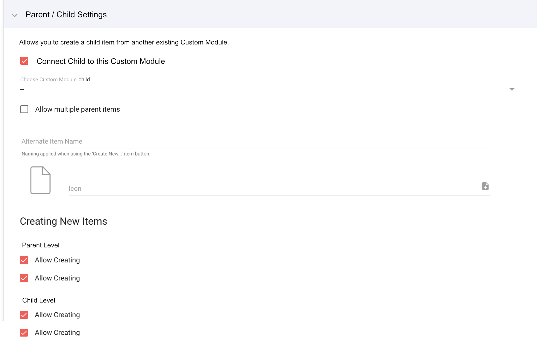Image resolution: width=537 pixels, height=346 pixels.
Task: Toggle first Allow Creating checkbox under Child Level
Action: coord(24,315)
